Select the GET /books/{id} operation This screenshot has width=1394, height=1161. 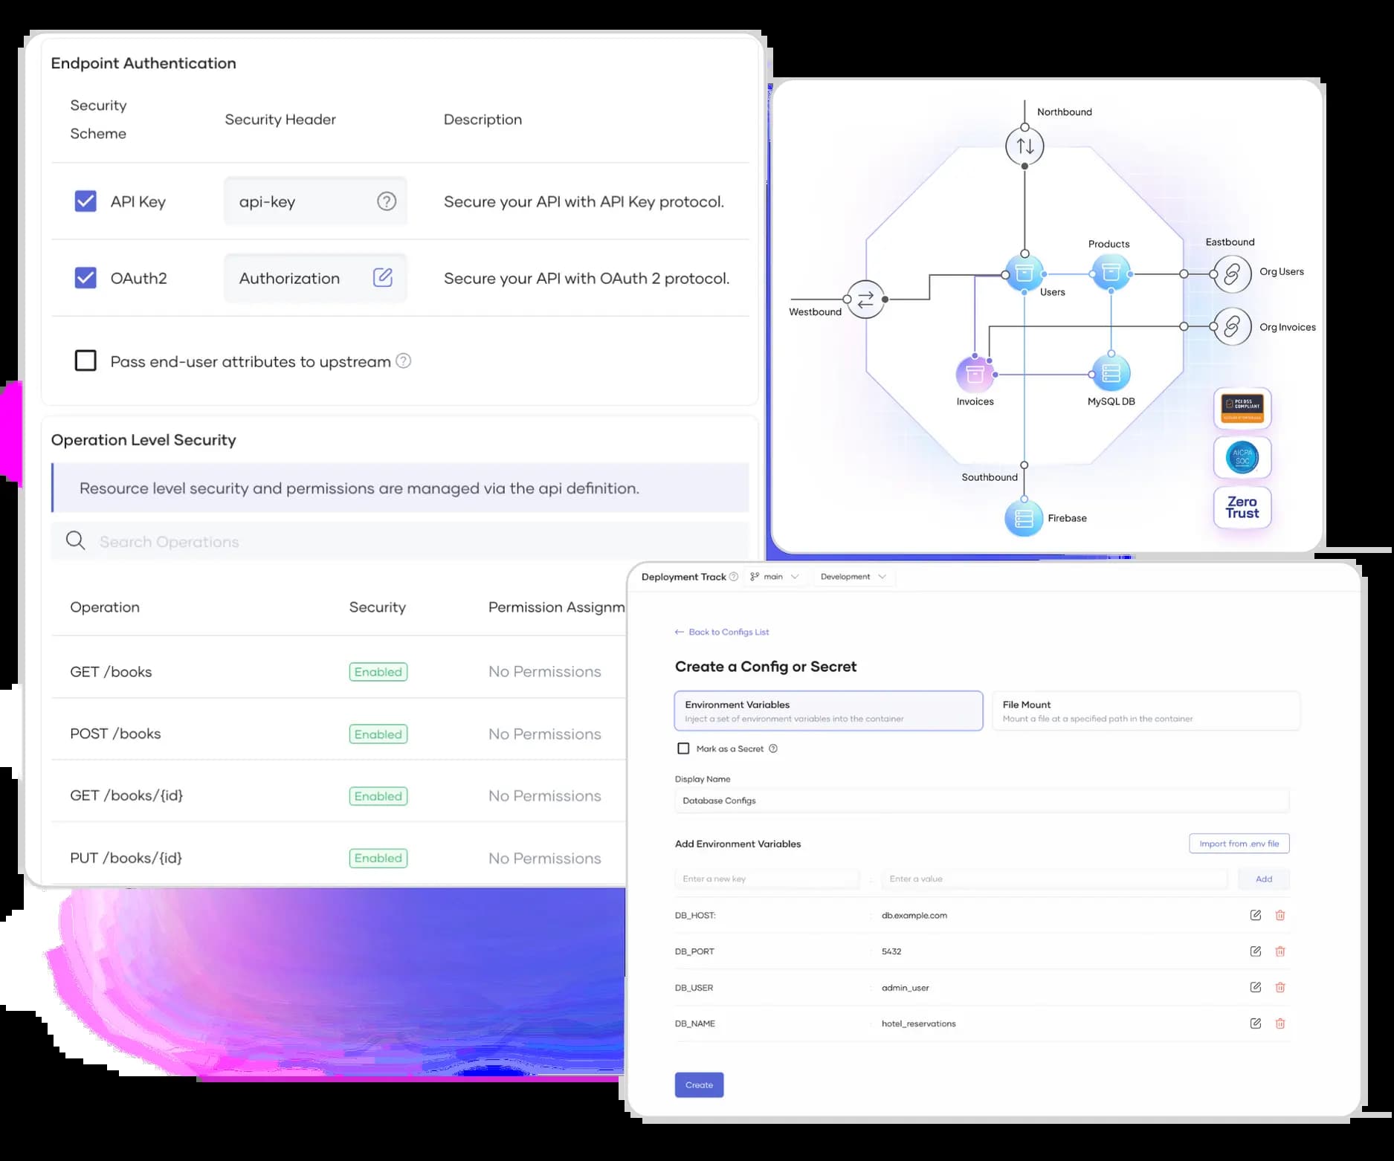pos(126,795)
